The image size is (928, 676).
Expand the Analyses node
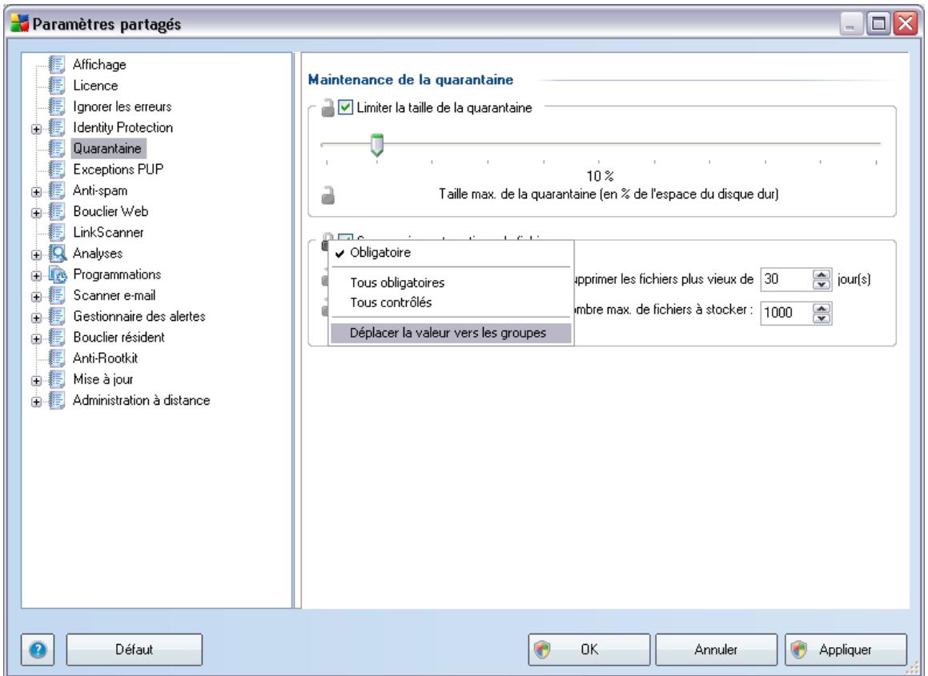[x=37, y=255]
